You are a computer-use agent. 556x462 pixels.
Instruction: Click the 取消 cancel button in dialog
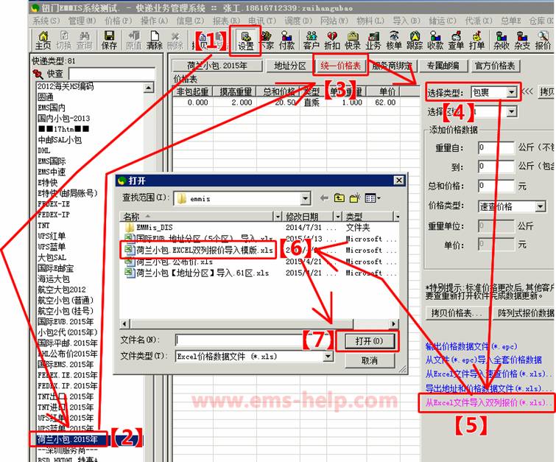coord(369,360)
